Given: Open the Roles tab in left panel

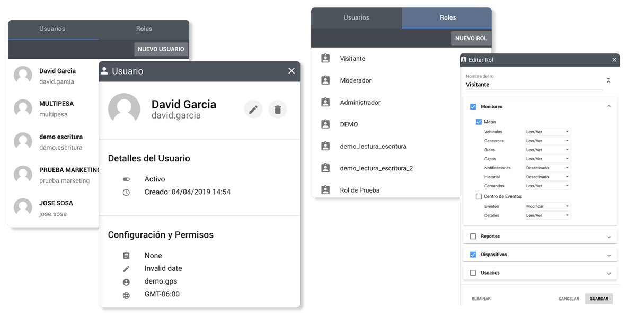Looking at the screenshot, I should click(144, 29).
